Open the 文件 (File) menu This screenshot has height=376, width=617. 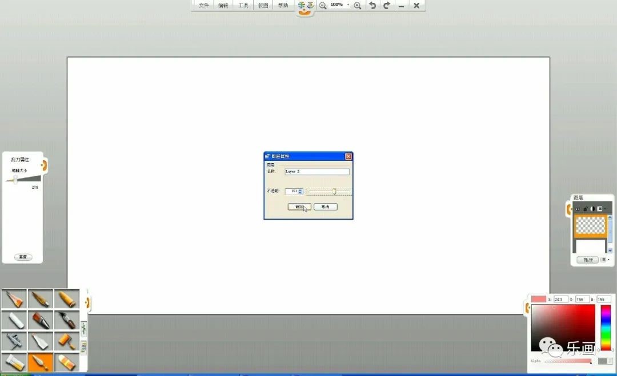[x=204, y=6]
